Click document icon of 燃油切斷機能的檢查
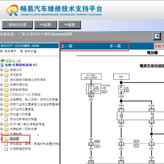The height and width of the screenshot is (164, 164). pyautogui.click(x=6, y=119)
